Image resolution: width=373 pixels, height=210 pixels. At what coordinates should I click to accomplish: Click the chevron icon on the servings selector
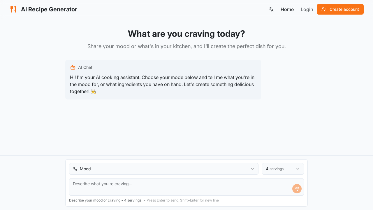point(298,169)
